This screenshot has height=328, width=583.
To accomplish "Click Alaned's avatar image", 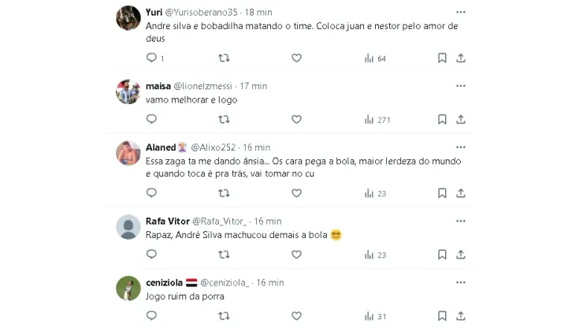I will [x=128, y=152].
